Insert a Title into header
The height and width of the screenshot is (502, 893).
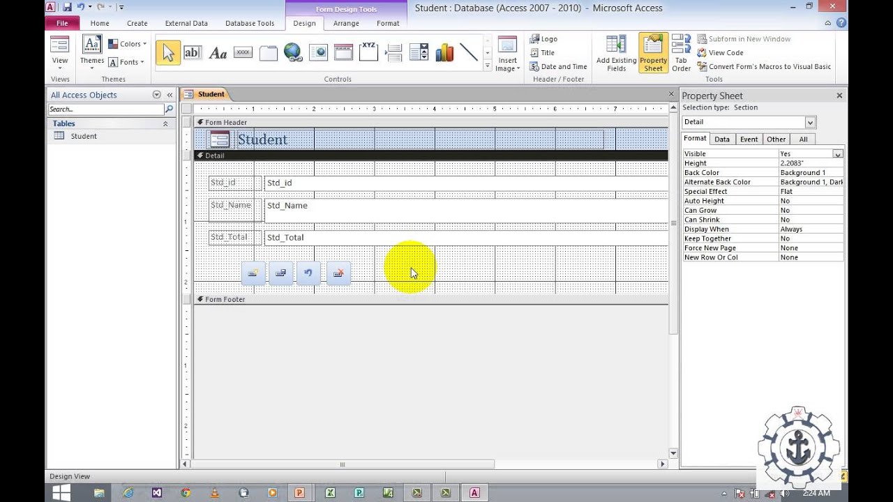tap(542, 53)
